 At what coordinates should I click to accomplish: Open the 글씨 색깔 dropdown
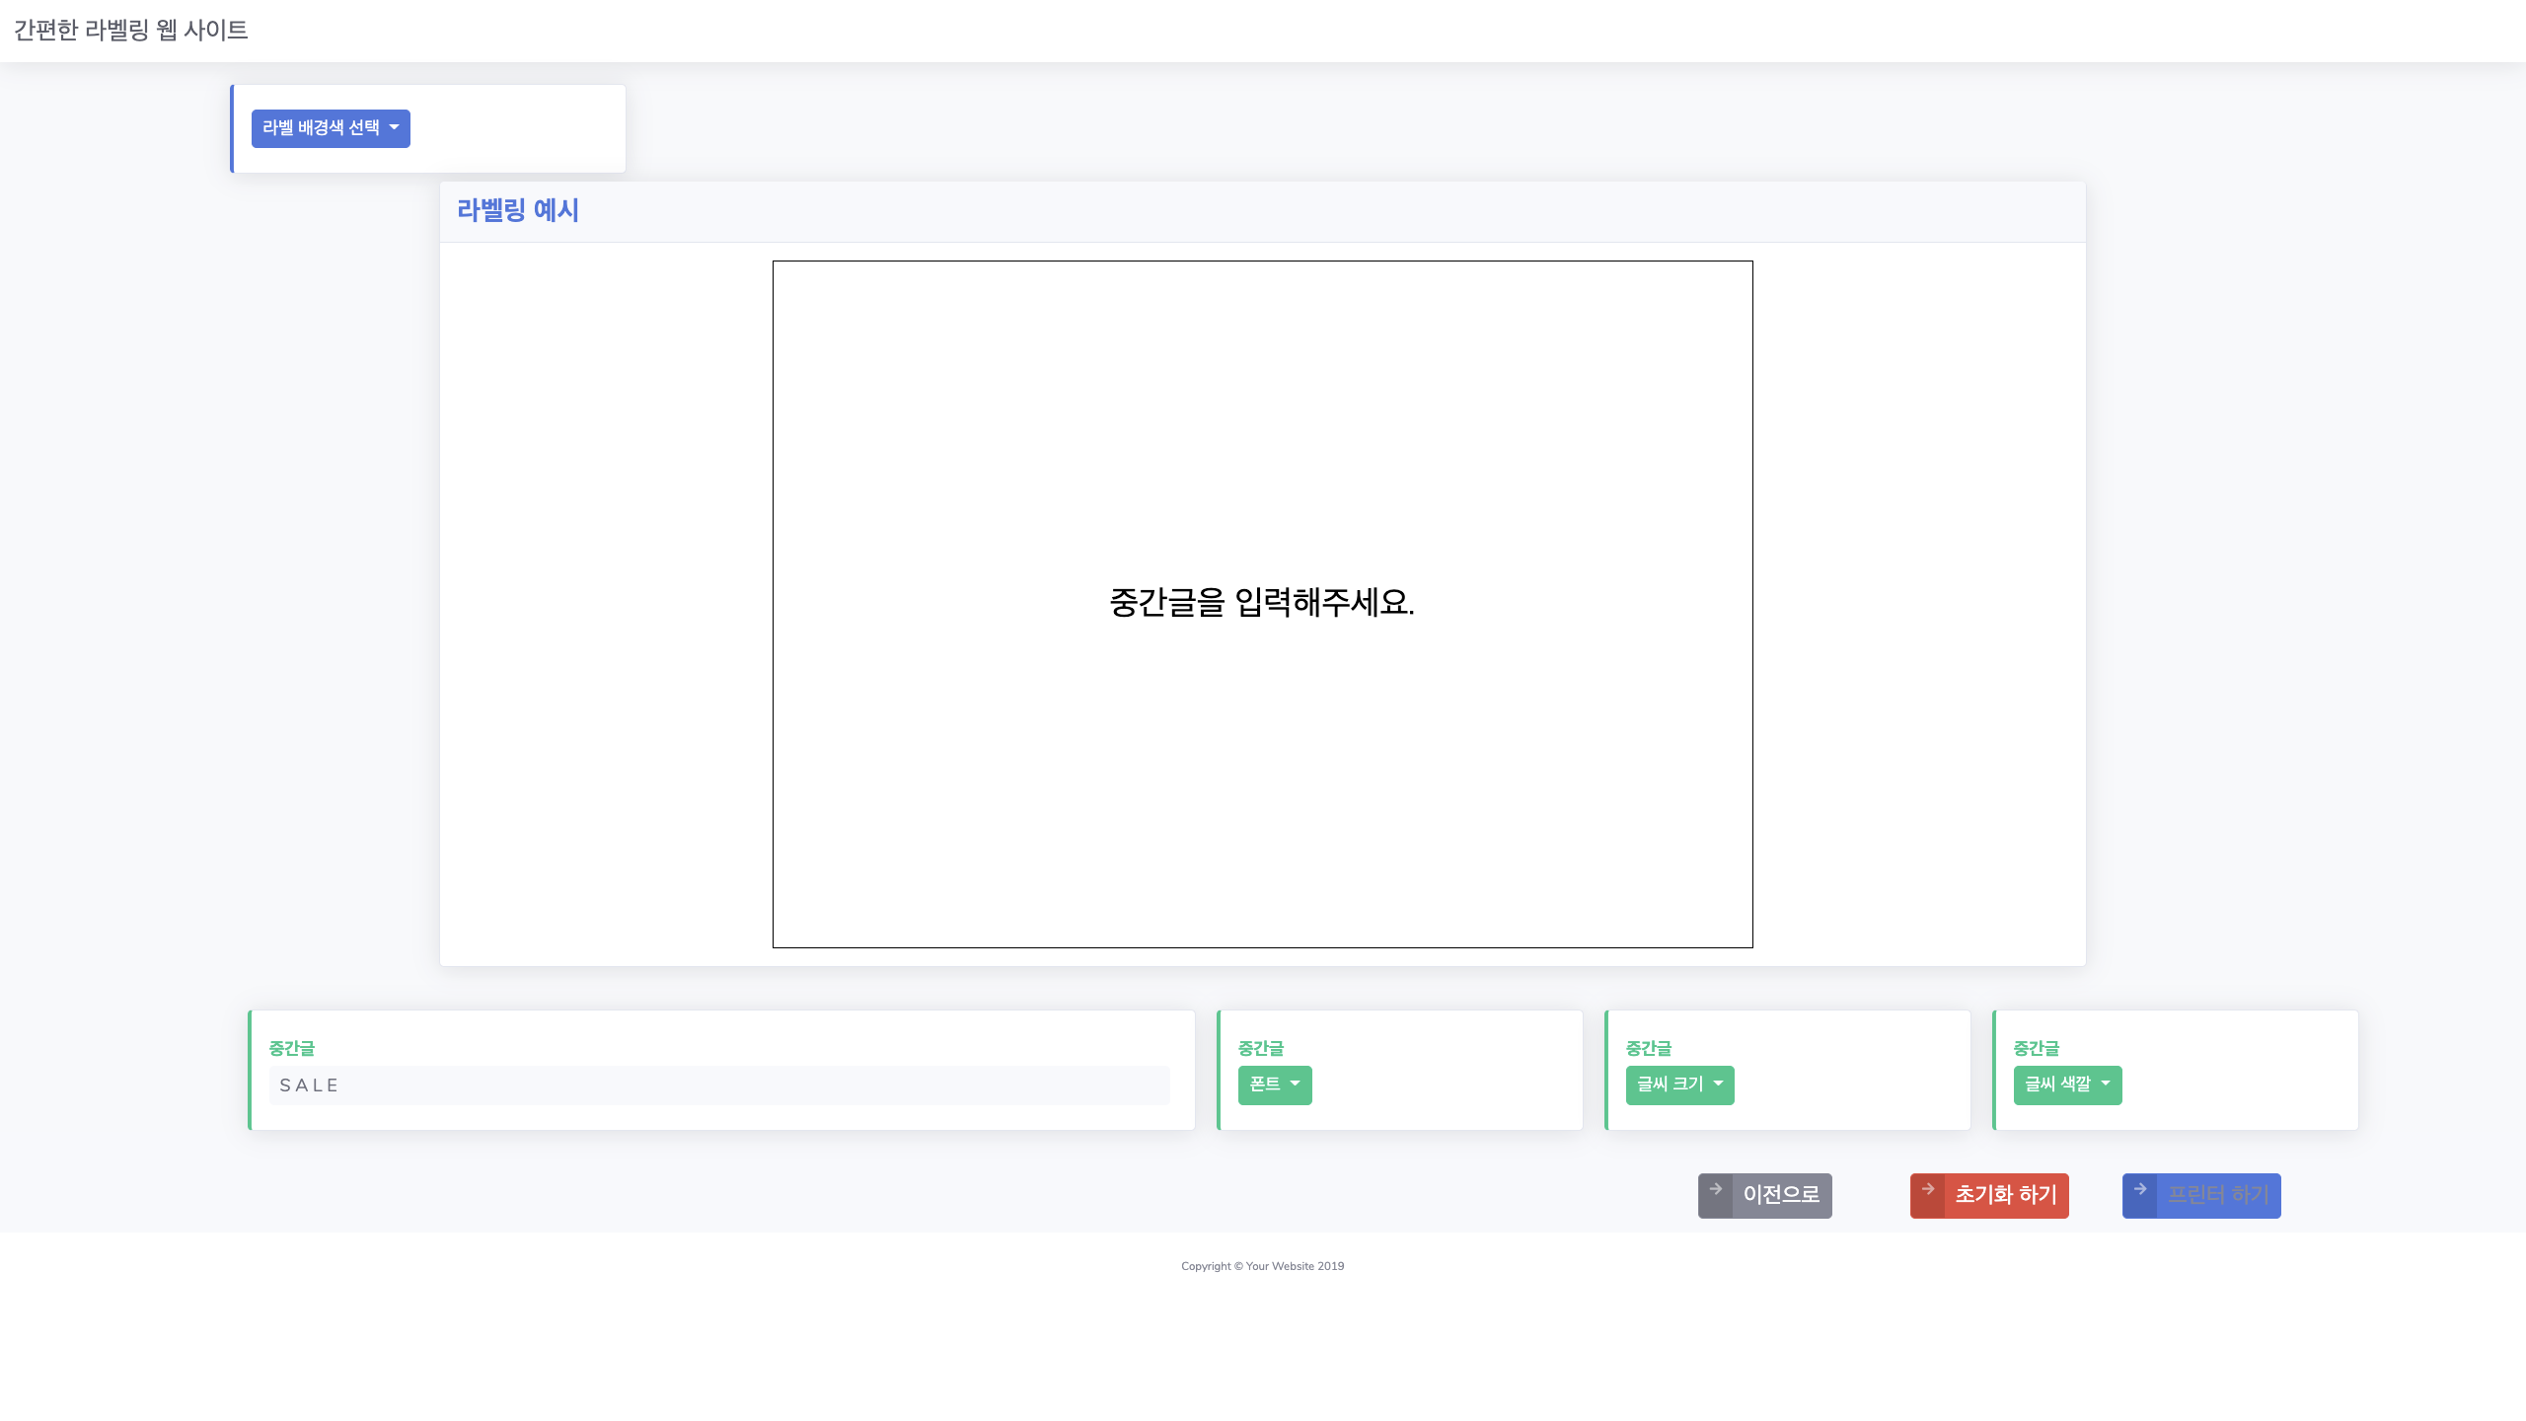tap(2067, 1084)
